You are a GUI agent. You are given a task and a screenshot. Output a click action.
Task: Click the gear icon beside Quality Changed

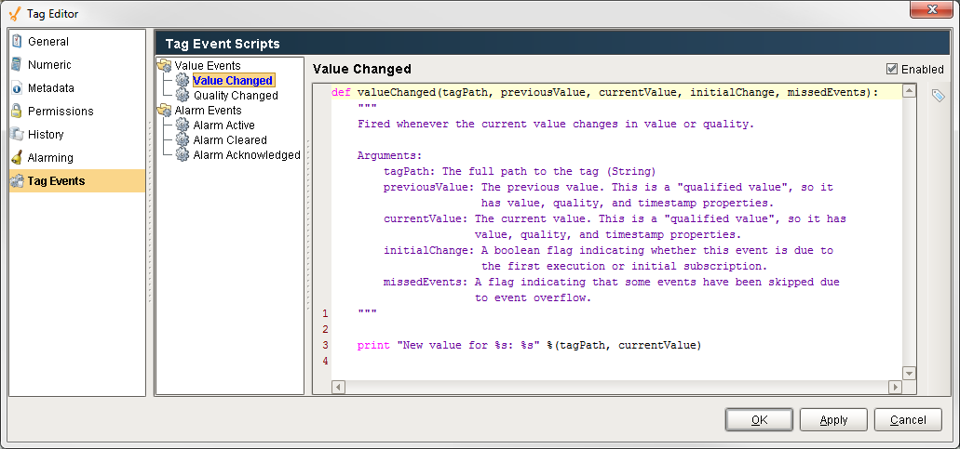point(183,96)
